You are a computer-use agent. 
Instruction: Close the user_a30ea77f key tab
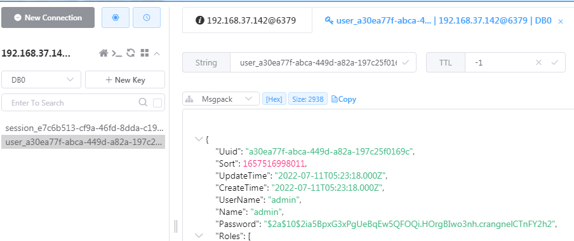[x=561, y=22]
